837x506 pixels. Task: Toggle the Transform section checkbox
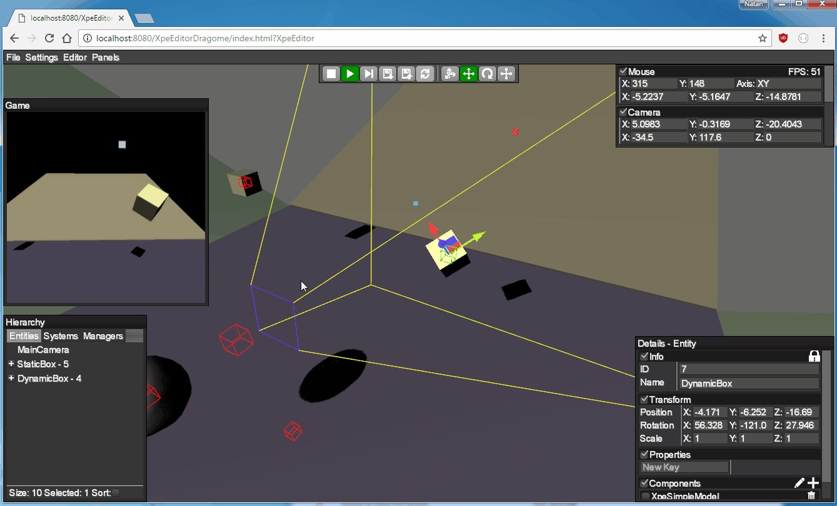tap(644, 399)
